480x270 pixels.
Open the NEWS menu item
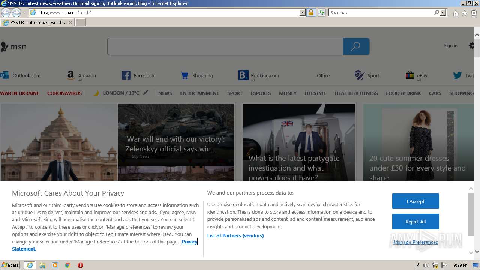coord(165,93)
